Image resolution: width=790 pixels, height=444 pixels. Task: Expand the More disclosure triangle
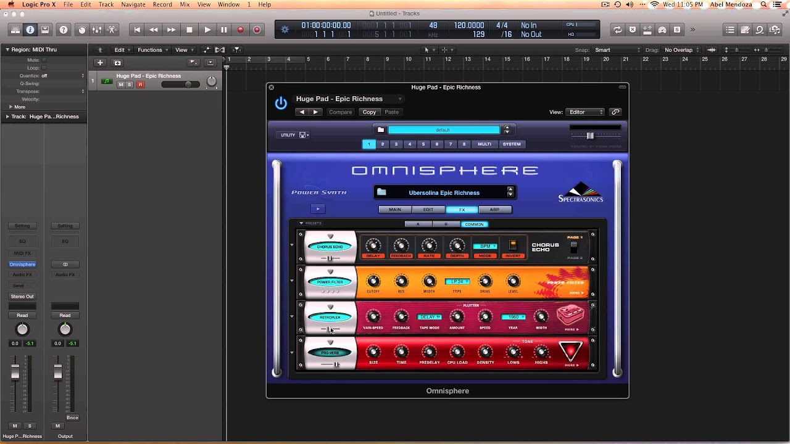point(10,107)
